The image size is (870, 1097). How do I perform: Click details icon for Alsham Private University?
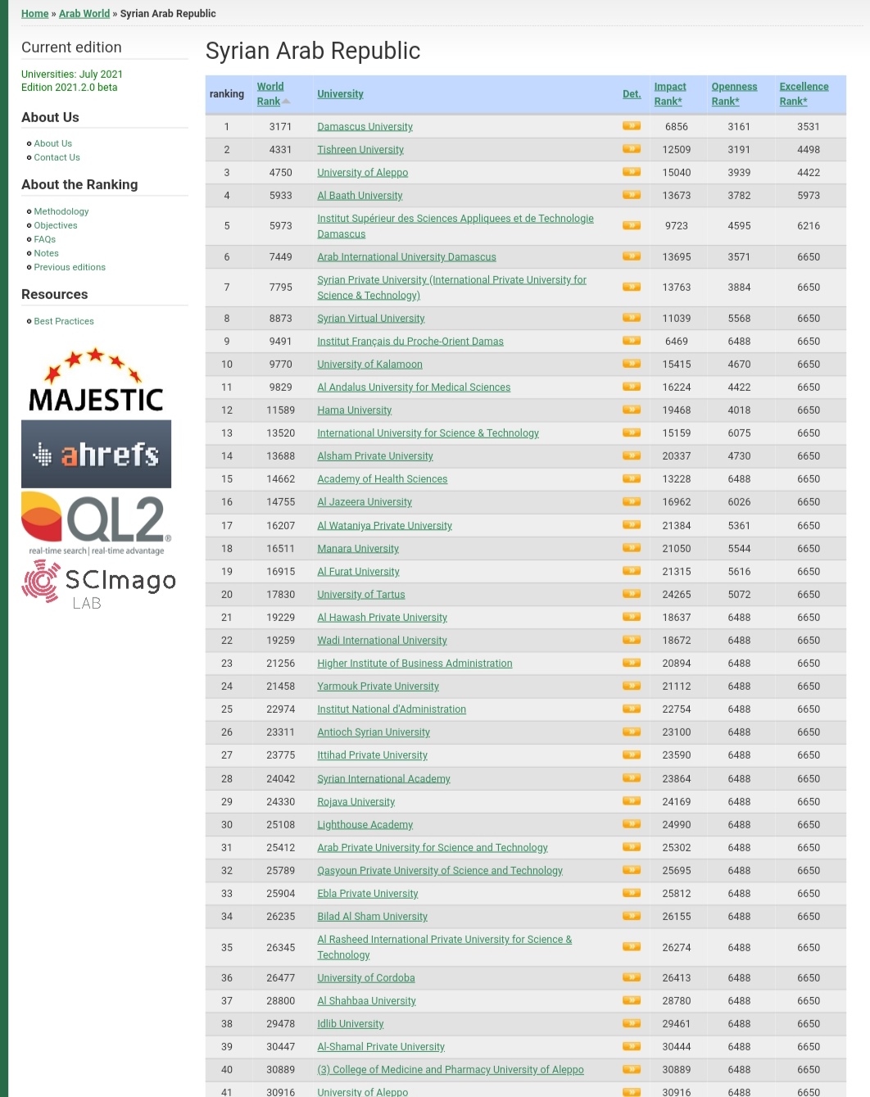[632, 456]
